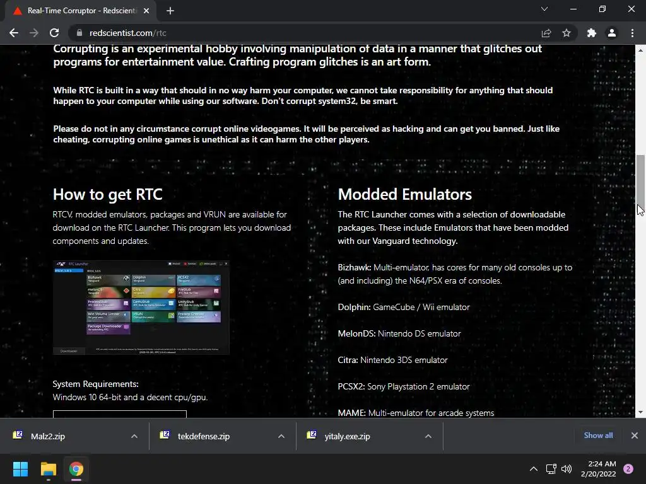Bookmark this page with the star
Viewport: 646px width, 484px height.
tap(567, 33)
